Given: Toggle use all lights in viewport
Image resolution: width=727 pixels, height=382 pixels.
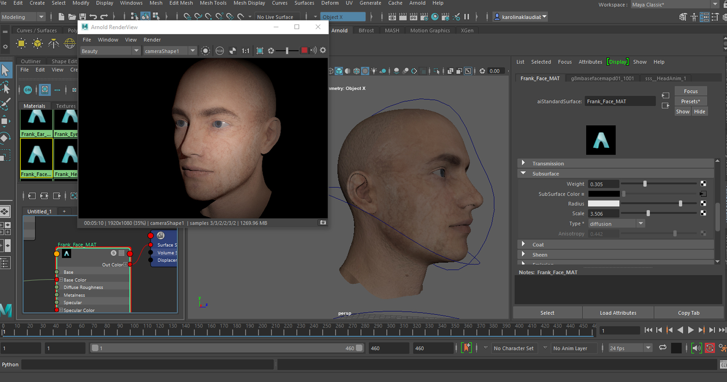Looking at the screenshot, I should (x=374, y=71).
